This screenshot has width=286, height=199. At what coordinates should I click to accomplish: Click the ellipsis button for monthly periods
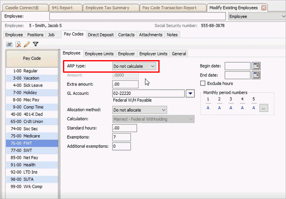point(263,108)
